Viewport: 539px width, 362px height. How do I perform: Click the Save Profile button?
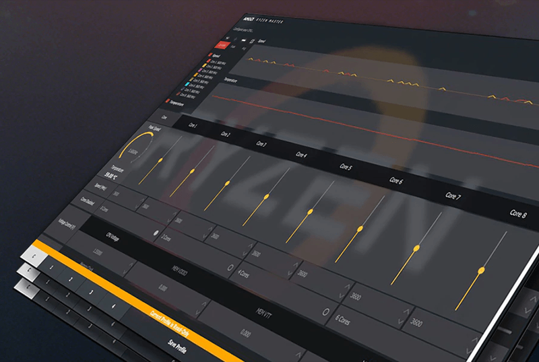tap(177, 347)
